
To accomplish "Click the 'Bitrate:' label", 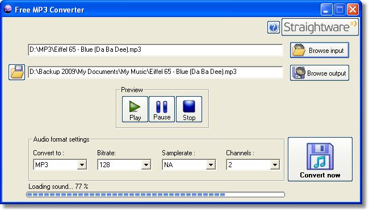I will [106, 153].
